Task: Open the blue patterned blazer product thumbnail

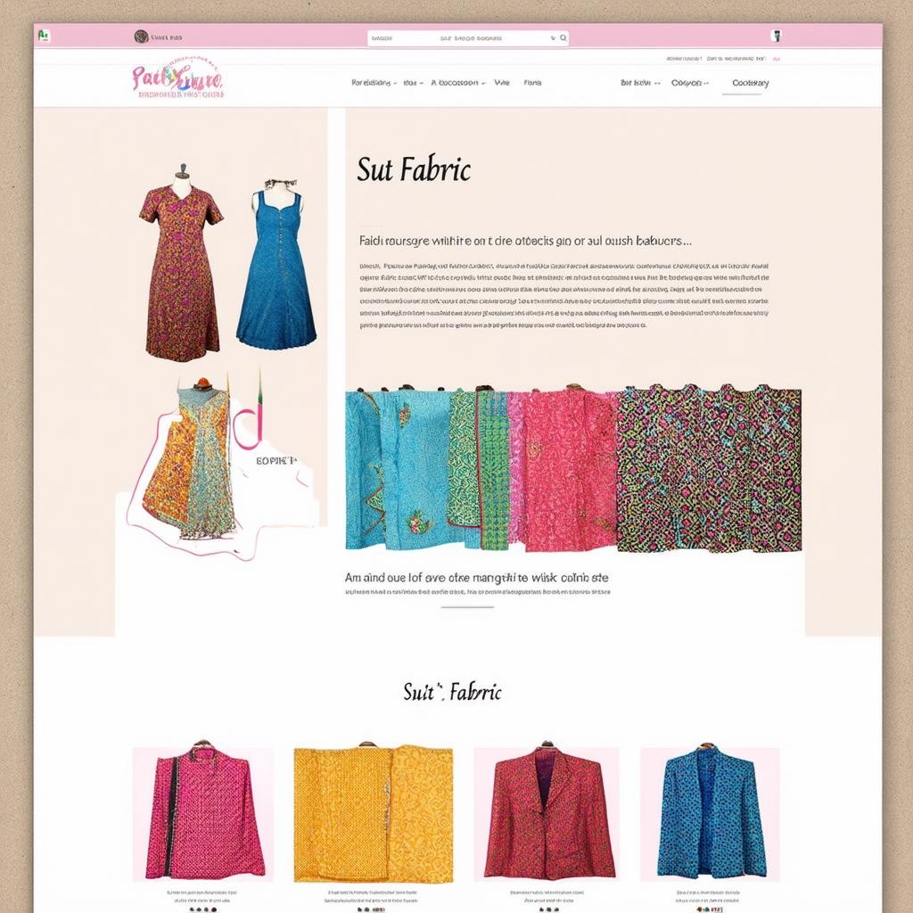Action: (x=710, y=810)
